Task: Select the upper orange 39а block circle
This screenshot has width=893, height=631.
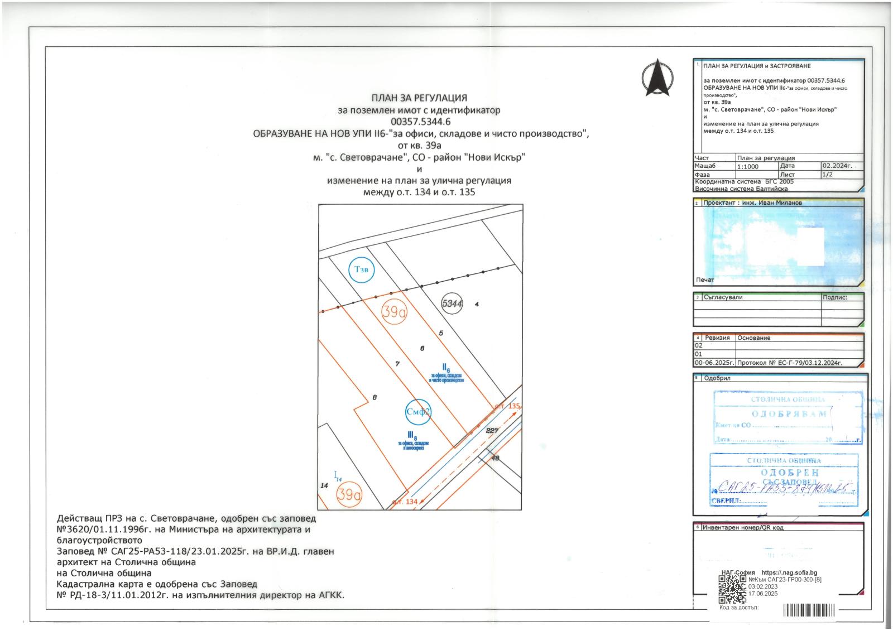Action: [x=394, y=312]
